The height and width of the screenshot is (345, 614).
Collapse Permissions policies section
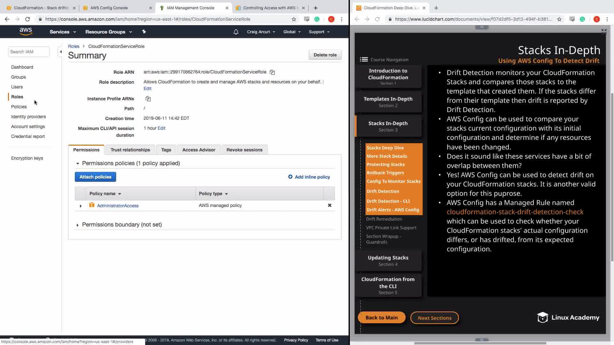[77, 164]
